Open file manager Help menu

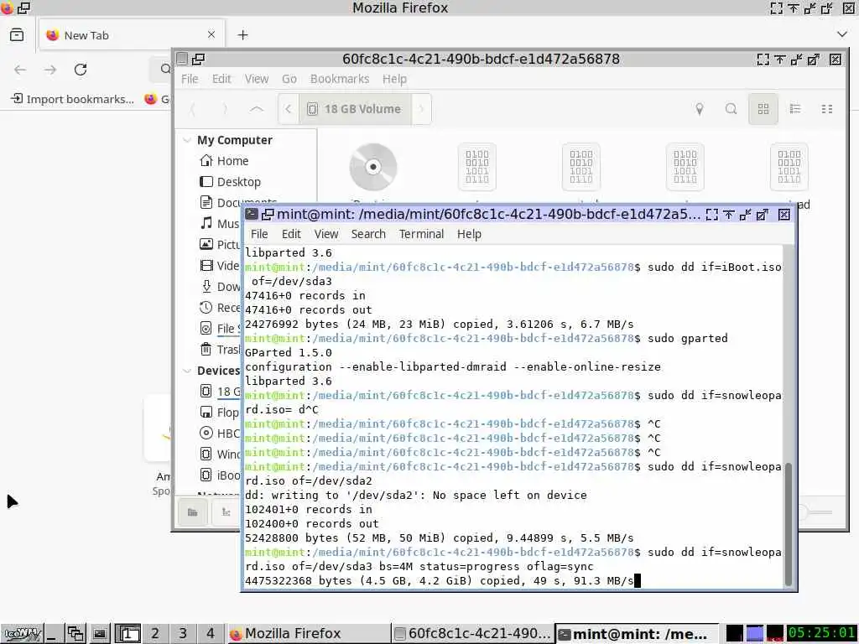click(394, 79)
